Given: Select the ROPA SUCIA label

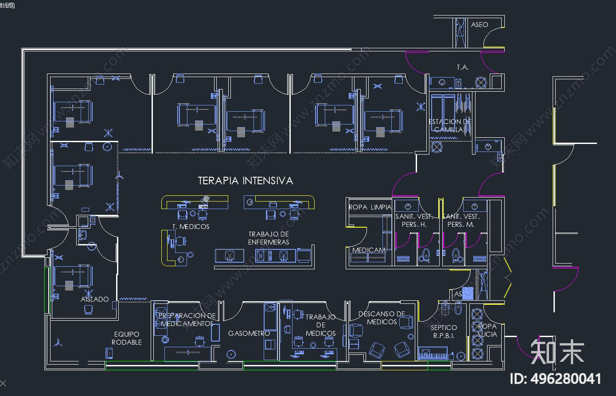Looking at the screenshot, I should (x=487, y=330).
